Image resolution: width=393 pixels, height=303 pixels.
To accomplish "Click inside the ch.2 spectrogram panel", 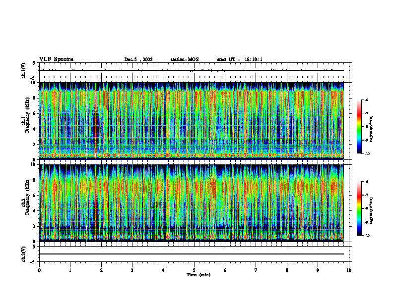I will (191, 203).
